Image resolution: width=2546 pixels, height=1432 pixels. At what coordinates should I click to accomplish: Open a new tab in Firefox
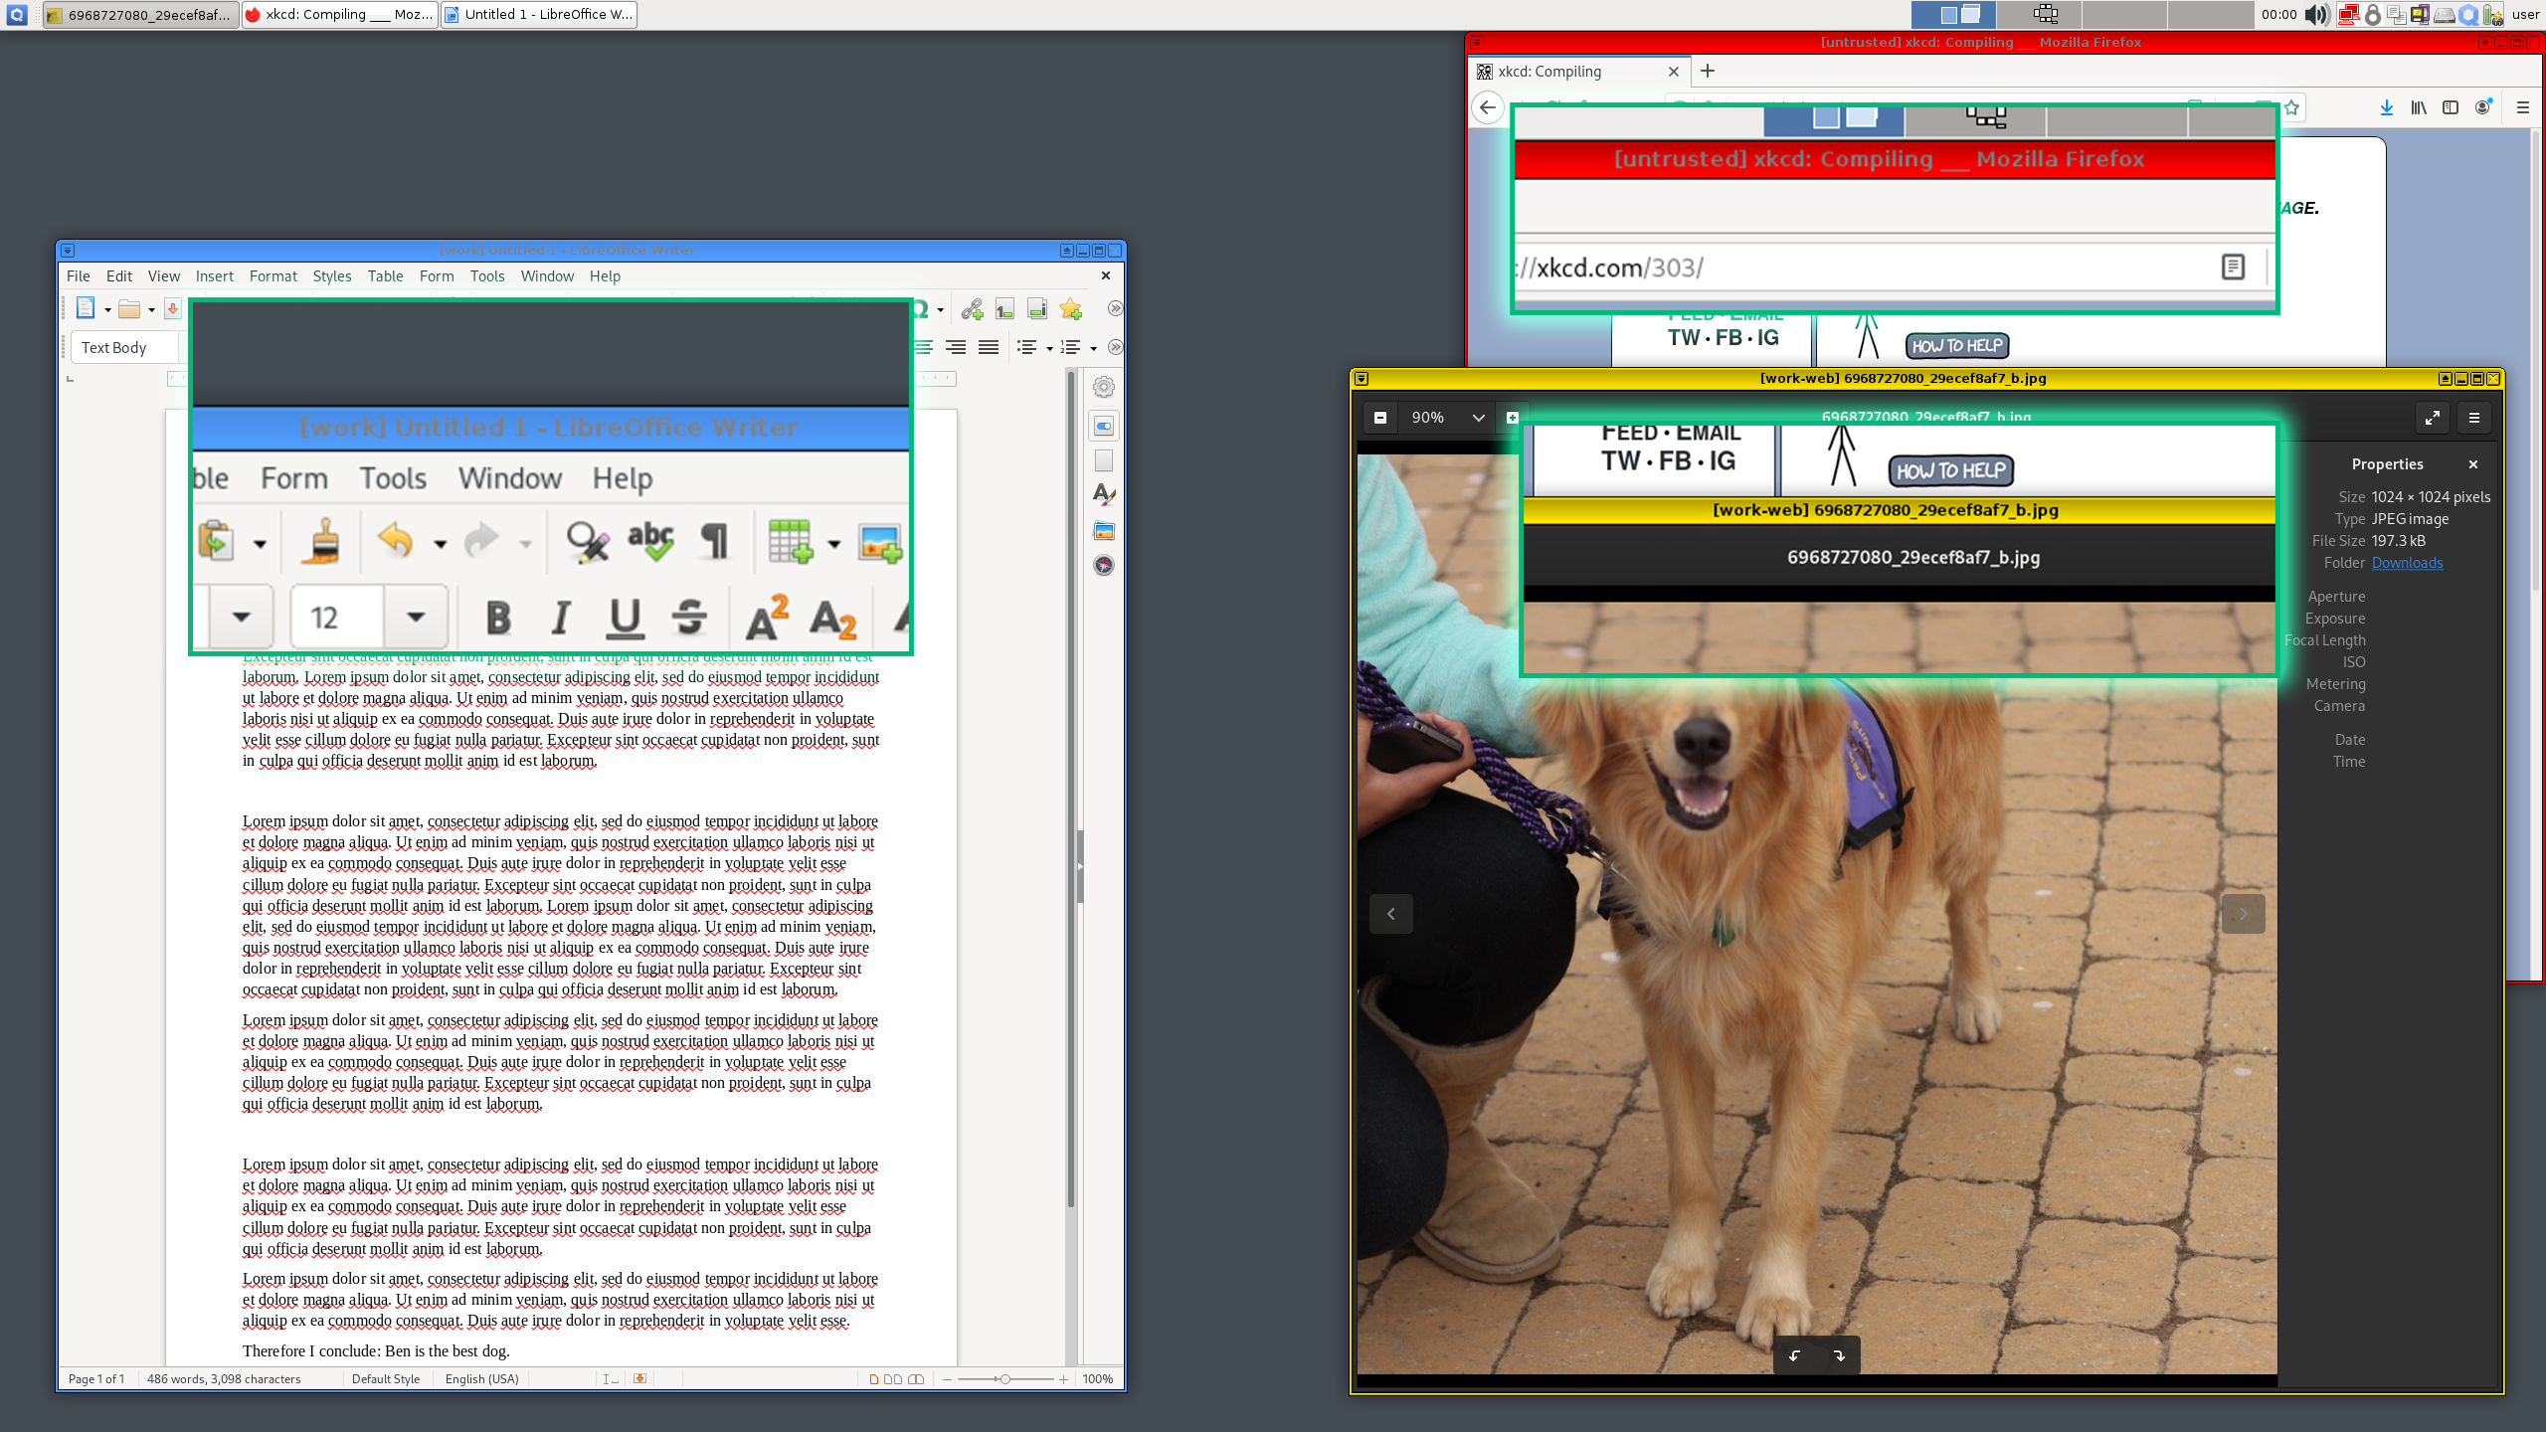pyautogui.click(x=1708, y=71)
